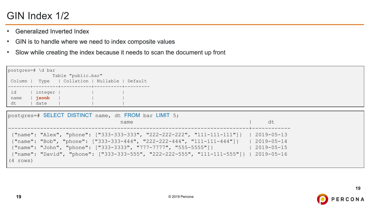
Task: Click the "Nullable" column header
Action: (x=108, y=81)
